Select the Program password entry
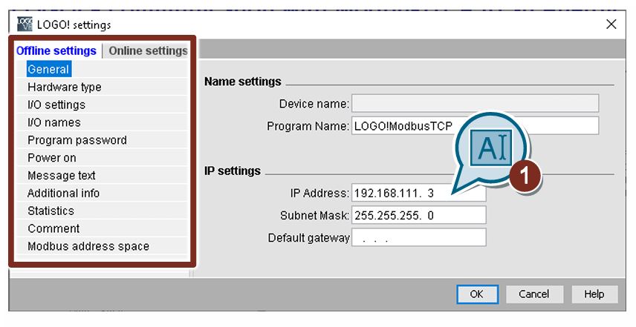Image resolution: width=636 pixels, height=327 pixels. (77, 140)
